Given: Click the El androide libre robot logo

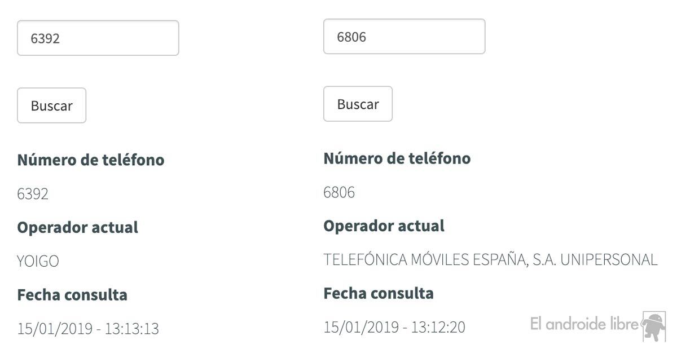Looking at the screenshot, I should [x=653, y=326].
